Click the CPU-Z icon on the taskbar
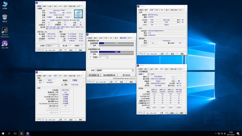 click(x=28, y=133)
